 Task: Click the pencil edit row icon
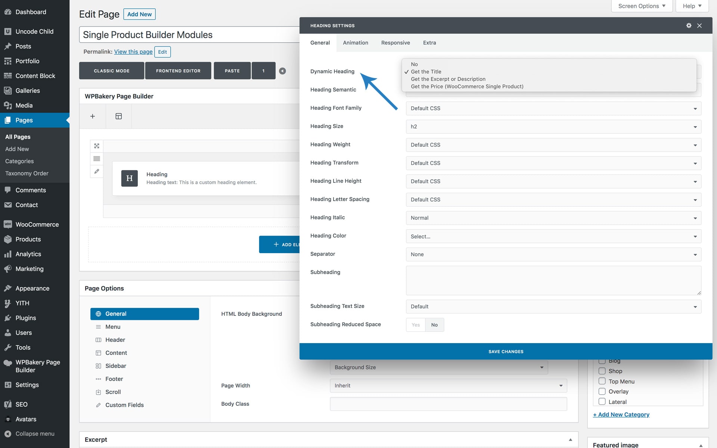[97, 171]
